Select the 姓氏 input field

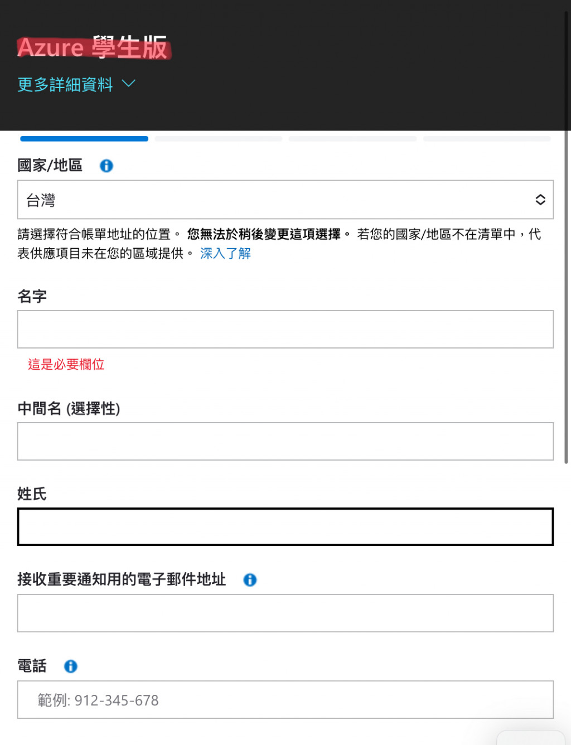point(285,527)
